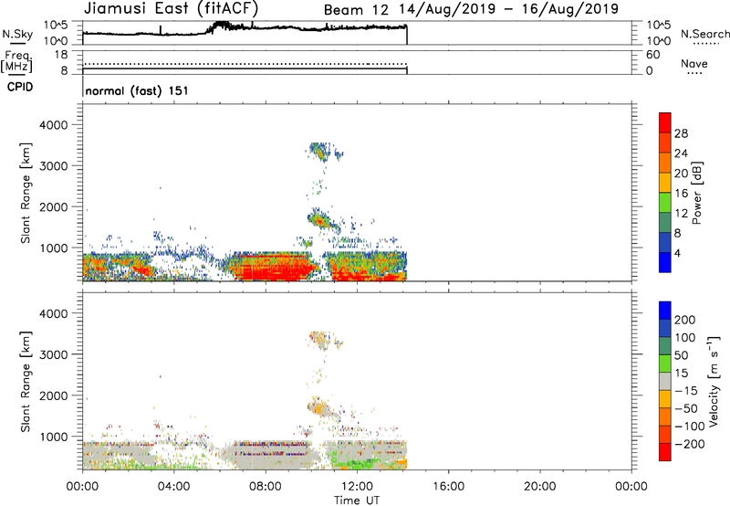Click the red top segment of Power colorbar
The width and height of the screenshot is (730, 506).
click(665, 122)
